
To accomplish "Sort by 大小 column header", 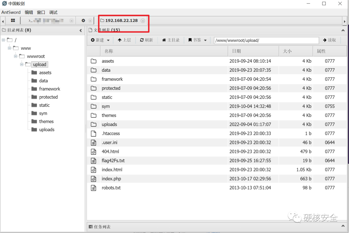I will (x=296, y=51).
